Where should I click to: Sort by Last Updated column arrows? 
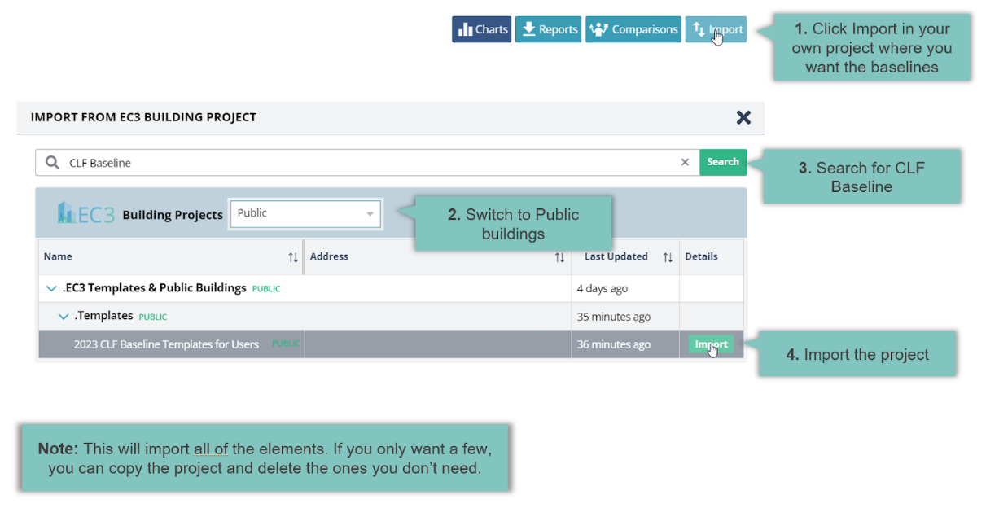tap(668, 257)
